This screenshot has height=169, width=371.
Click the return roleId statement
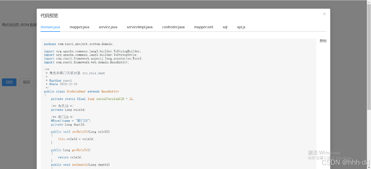pyautogui.click(x=70, y=157)
